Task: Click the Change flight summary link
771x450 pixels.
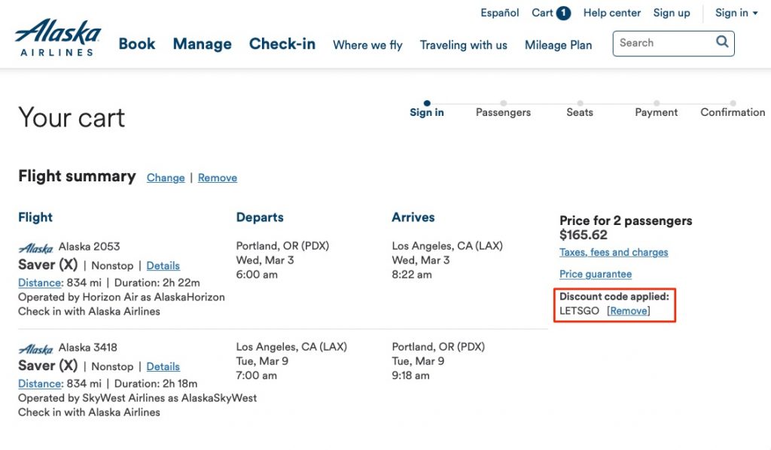Action: [x=166, y=178]
